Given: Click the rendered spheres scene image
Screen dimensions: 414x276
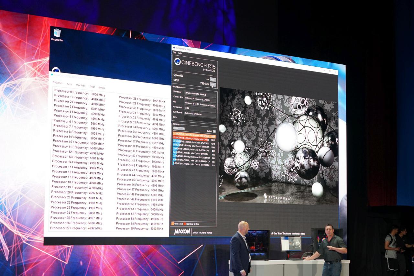Looking at the screenshot, I should pos(278,146).
